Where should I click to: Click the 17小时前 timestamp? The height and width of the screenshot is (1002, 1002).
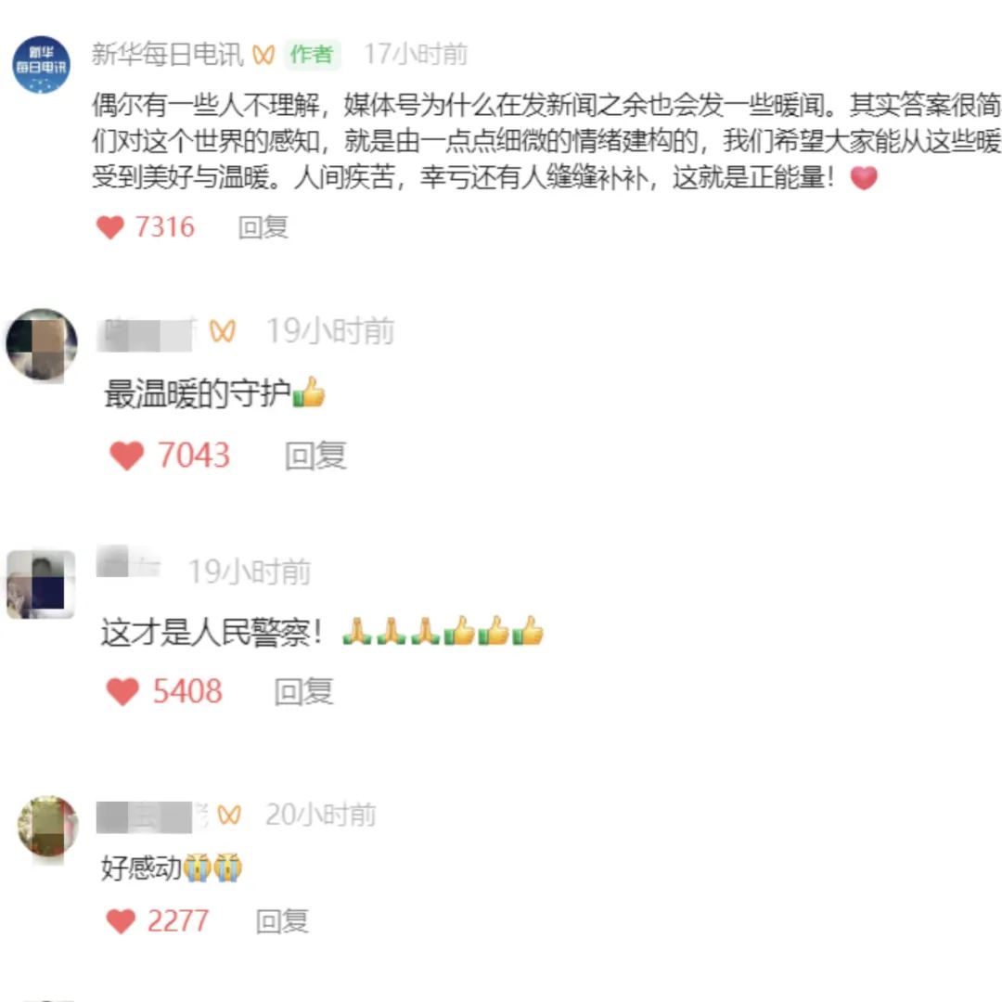point(416,55)
